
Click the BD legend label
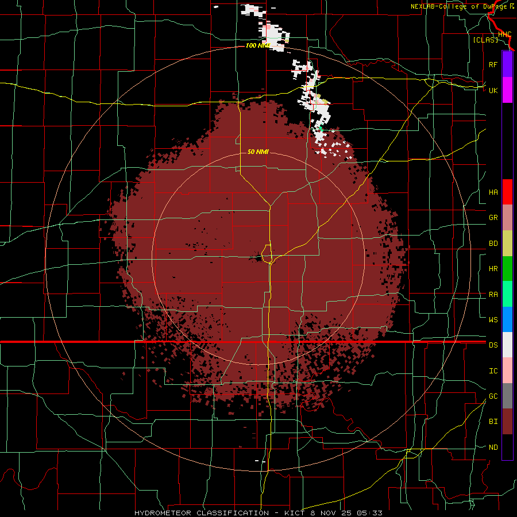(x=493, y=244)
